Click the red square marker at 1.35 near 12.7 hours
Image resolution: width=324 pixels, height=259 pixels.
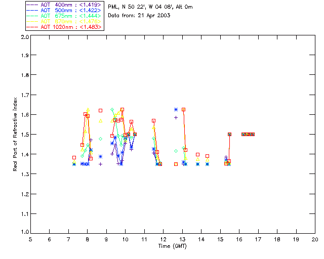(x=176, y=164)
